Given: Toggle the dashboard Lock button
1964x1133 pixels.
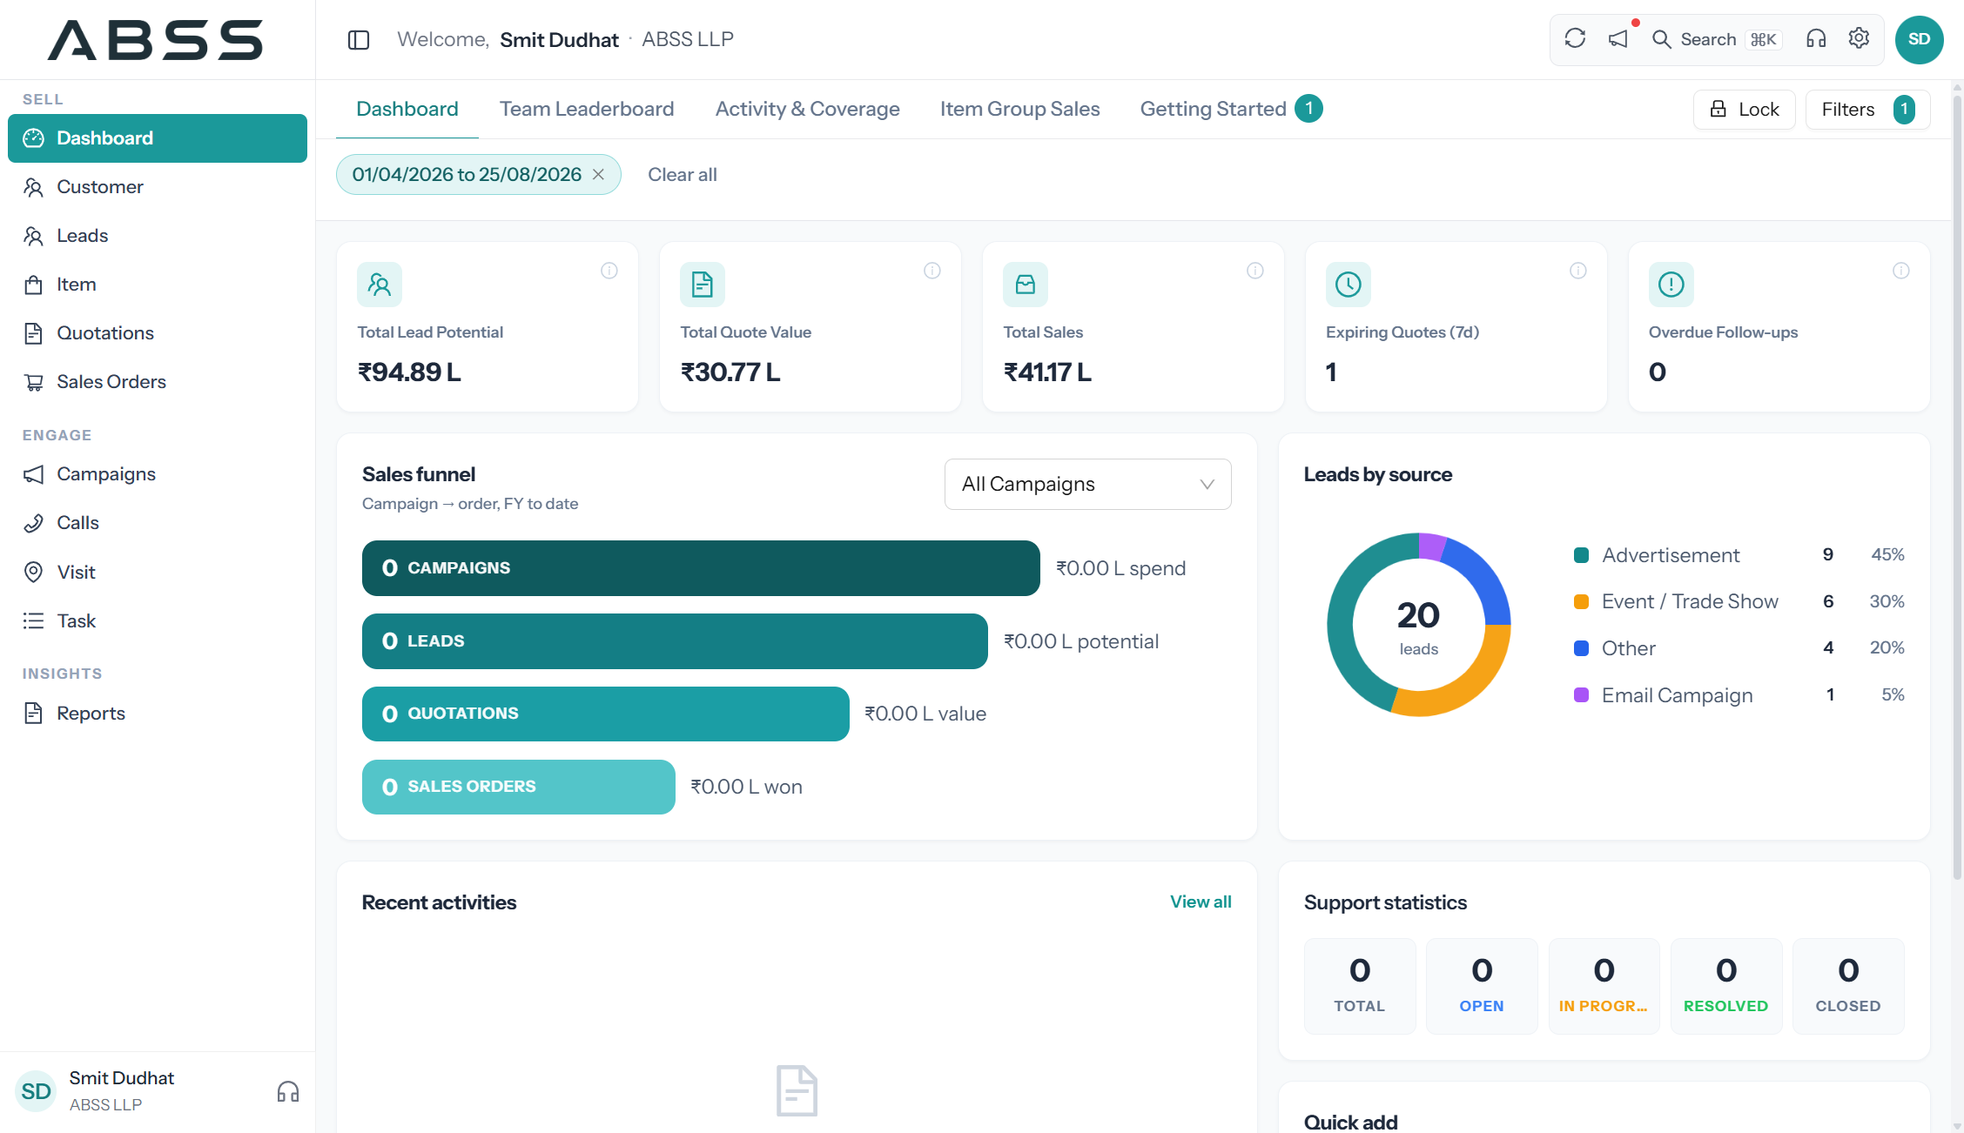Looking at the screenshot, I should [x=1744, y=110].
